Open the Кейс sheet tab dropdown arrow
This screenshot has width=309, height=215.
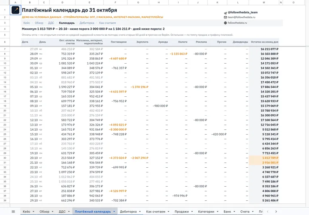coord(33,212)
